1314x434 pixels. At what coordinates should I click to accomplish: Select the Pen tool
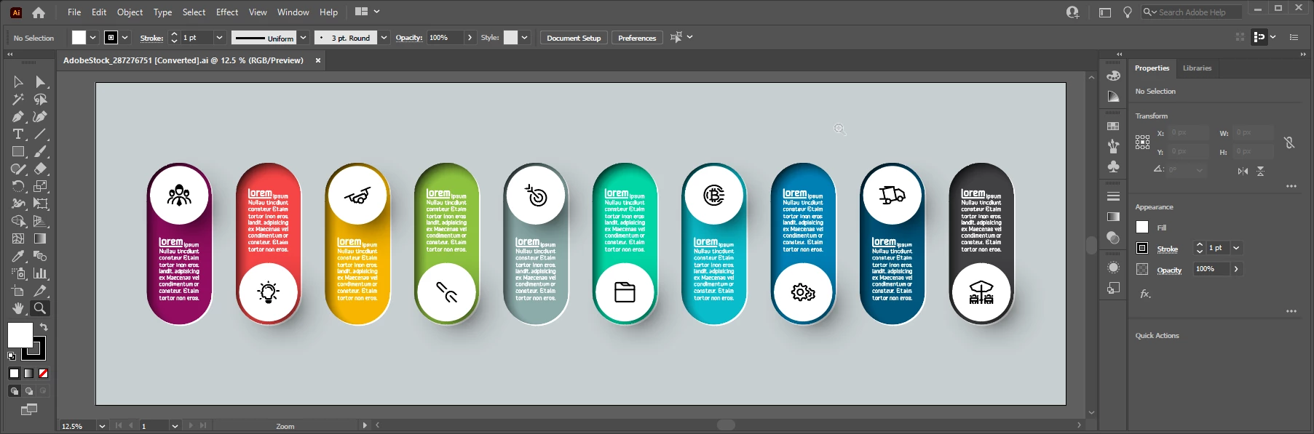(18, 116)
